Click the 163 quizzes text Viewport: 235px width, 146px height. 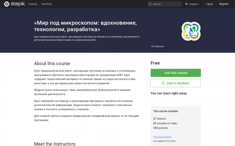pos(160,128)
